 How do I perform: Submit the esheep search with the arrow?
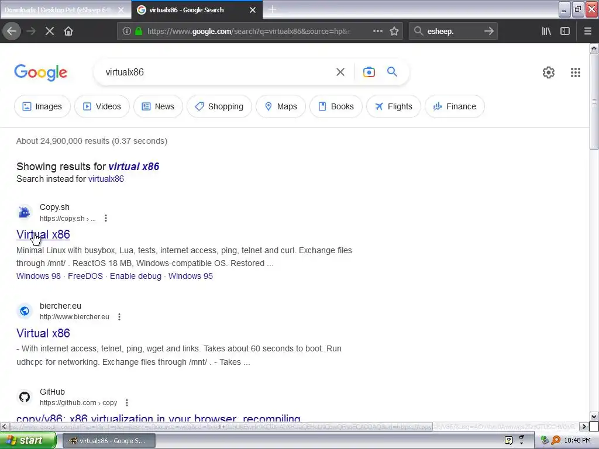(x=488, y=32)
